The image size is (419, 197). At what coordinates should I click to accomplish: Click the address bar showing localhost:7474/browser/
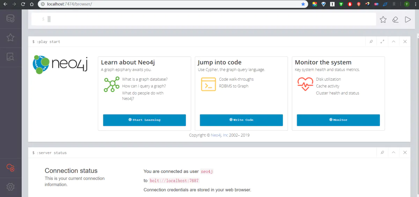click(x=173, y=4)
